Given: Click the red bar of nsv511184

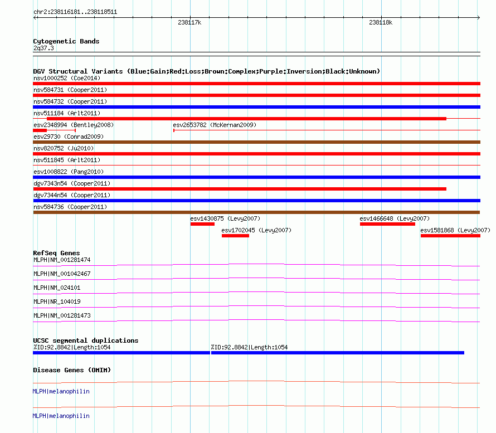Looking at the screenshot, I should [x=246, y=119].
